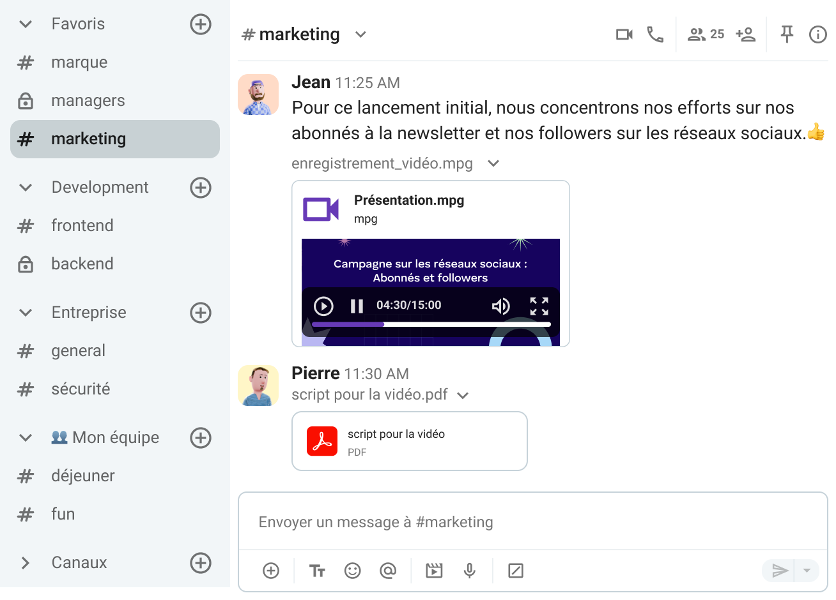This screenshot has width=836, height=600.
Task: Record a voice message with the microphone icon
Action: (469, 571)
